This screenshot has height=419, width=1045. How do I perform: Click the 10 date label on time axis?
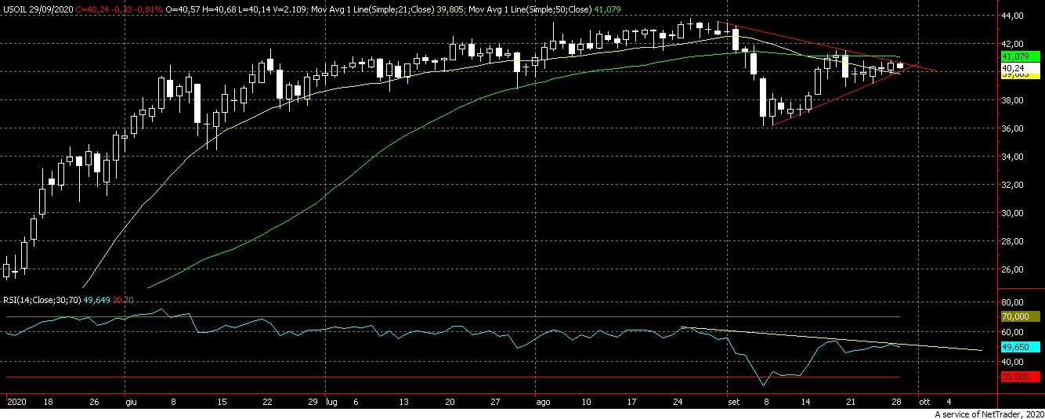click(587, 400)
